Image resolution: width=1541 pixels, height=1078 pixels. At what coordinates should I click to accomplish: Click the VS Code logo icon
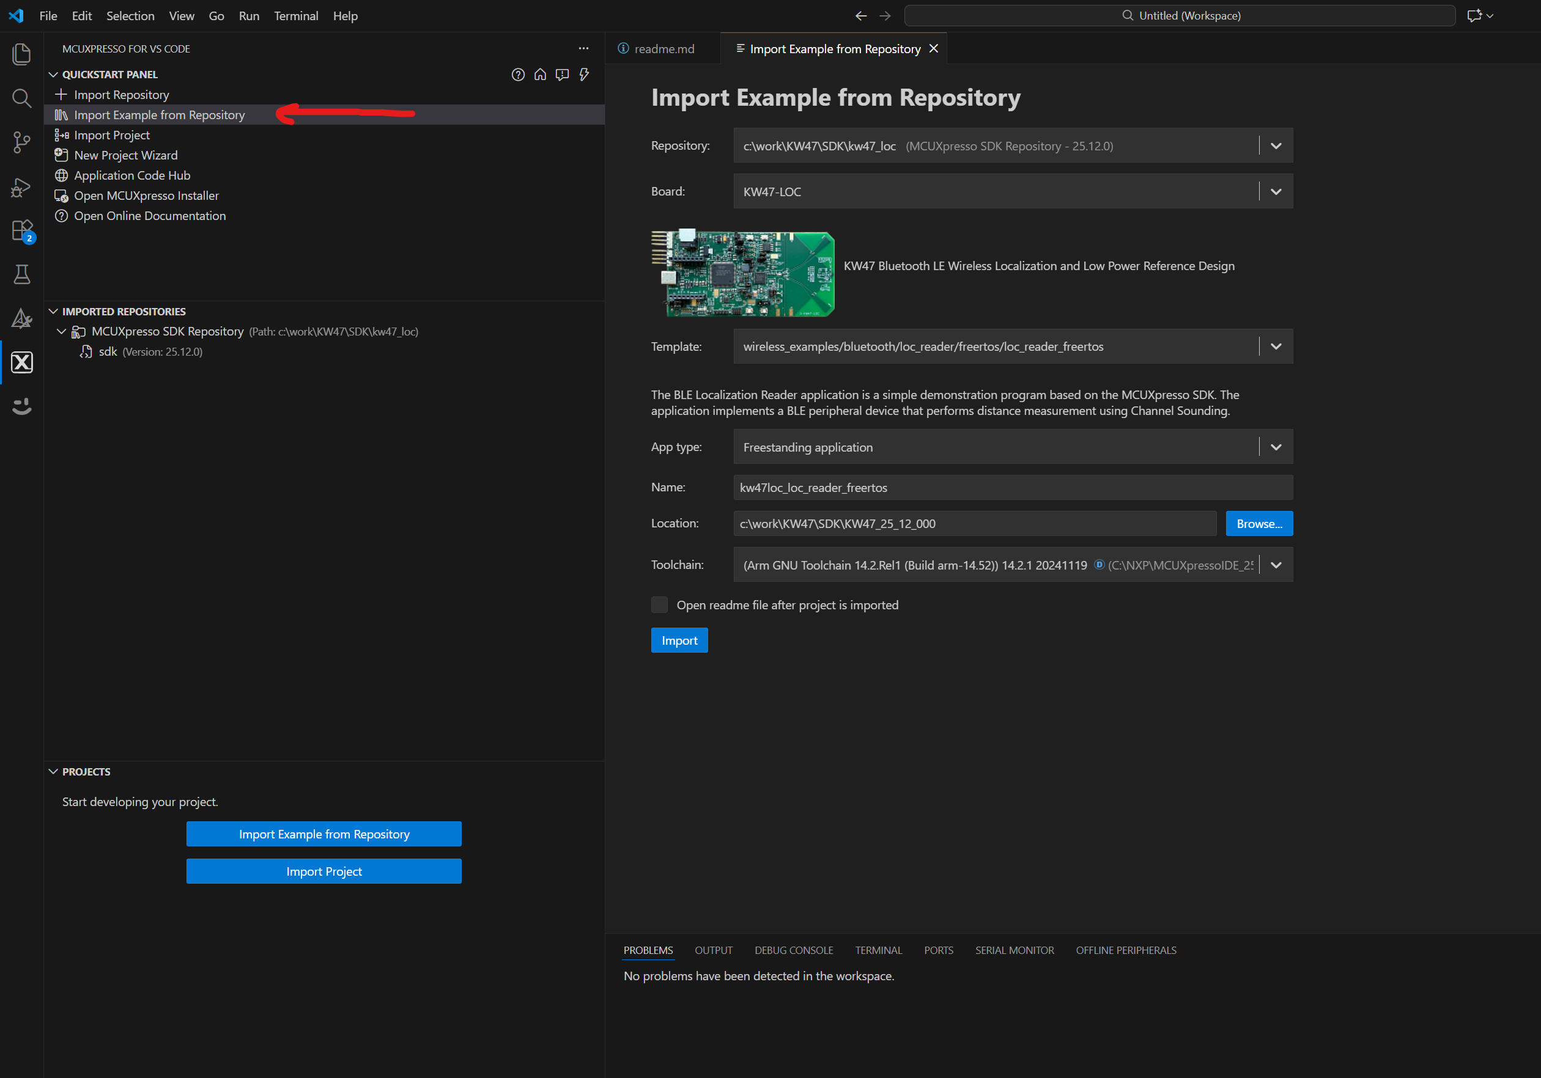click(x=16, y=15)
